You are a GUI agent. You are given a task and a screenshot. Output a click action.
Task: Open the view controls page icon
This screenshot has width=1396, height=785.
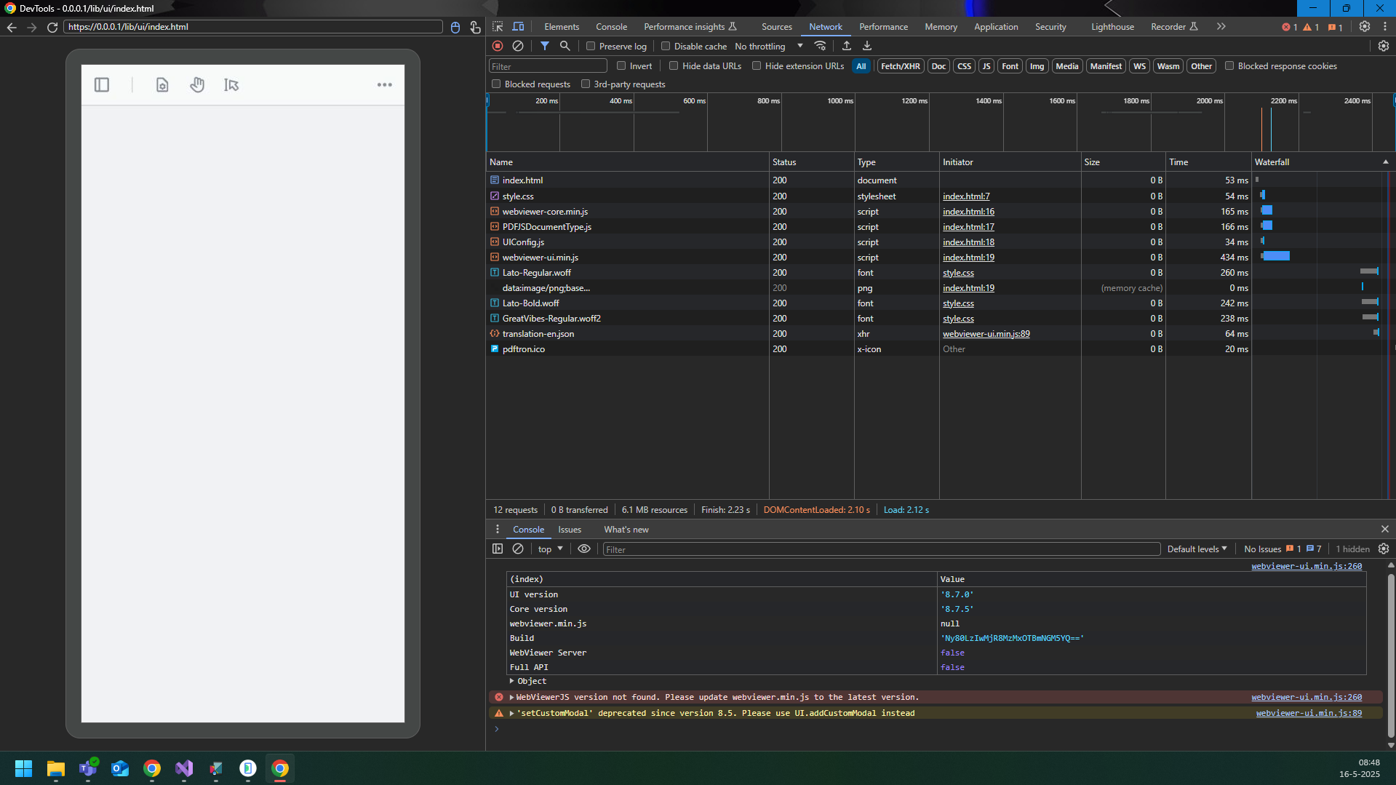coord(162,85)
